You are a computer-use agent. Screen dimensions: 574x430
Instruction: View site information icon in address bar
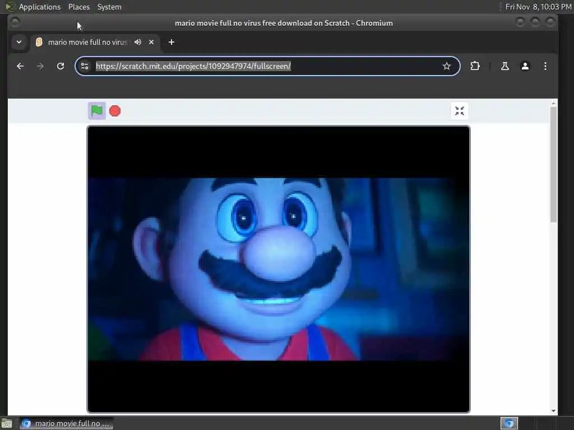tap(85, 66)
